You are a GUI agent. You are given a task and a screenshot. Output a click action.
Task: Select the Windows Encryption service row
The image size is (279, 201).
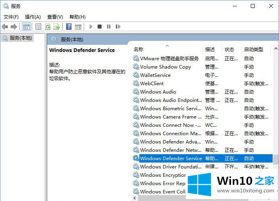point(159,175)
